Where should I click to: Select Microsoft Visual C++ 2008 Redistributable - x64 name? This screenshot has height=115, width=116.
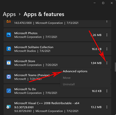(x=47, y=103)
